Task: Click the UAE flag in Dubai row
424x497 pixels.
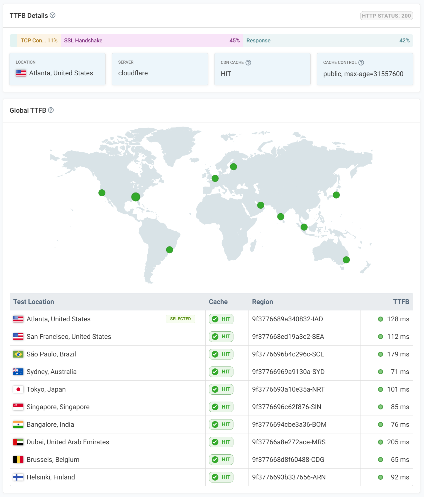Action: pyautogui.click(x=18, y=442)
